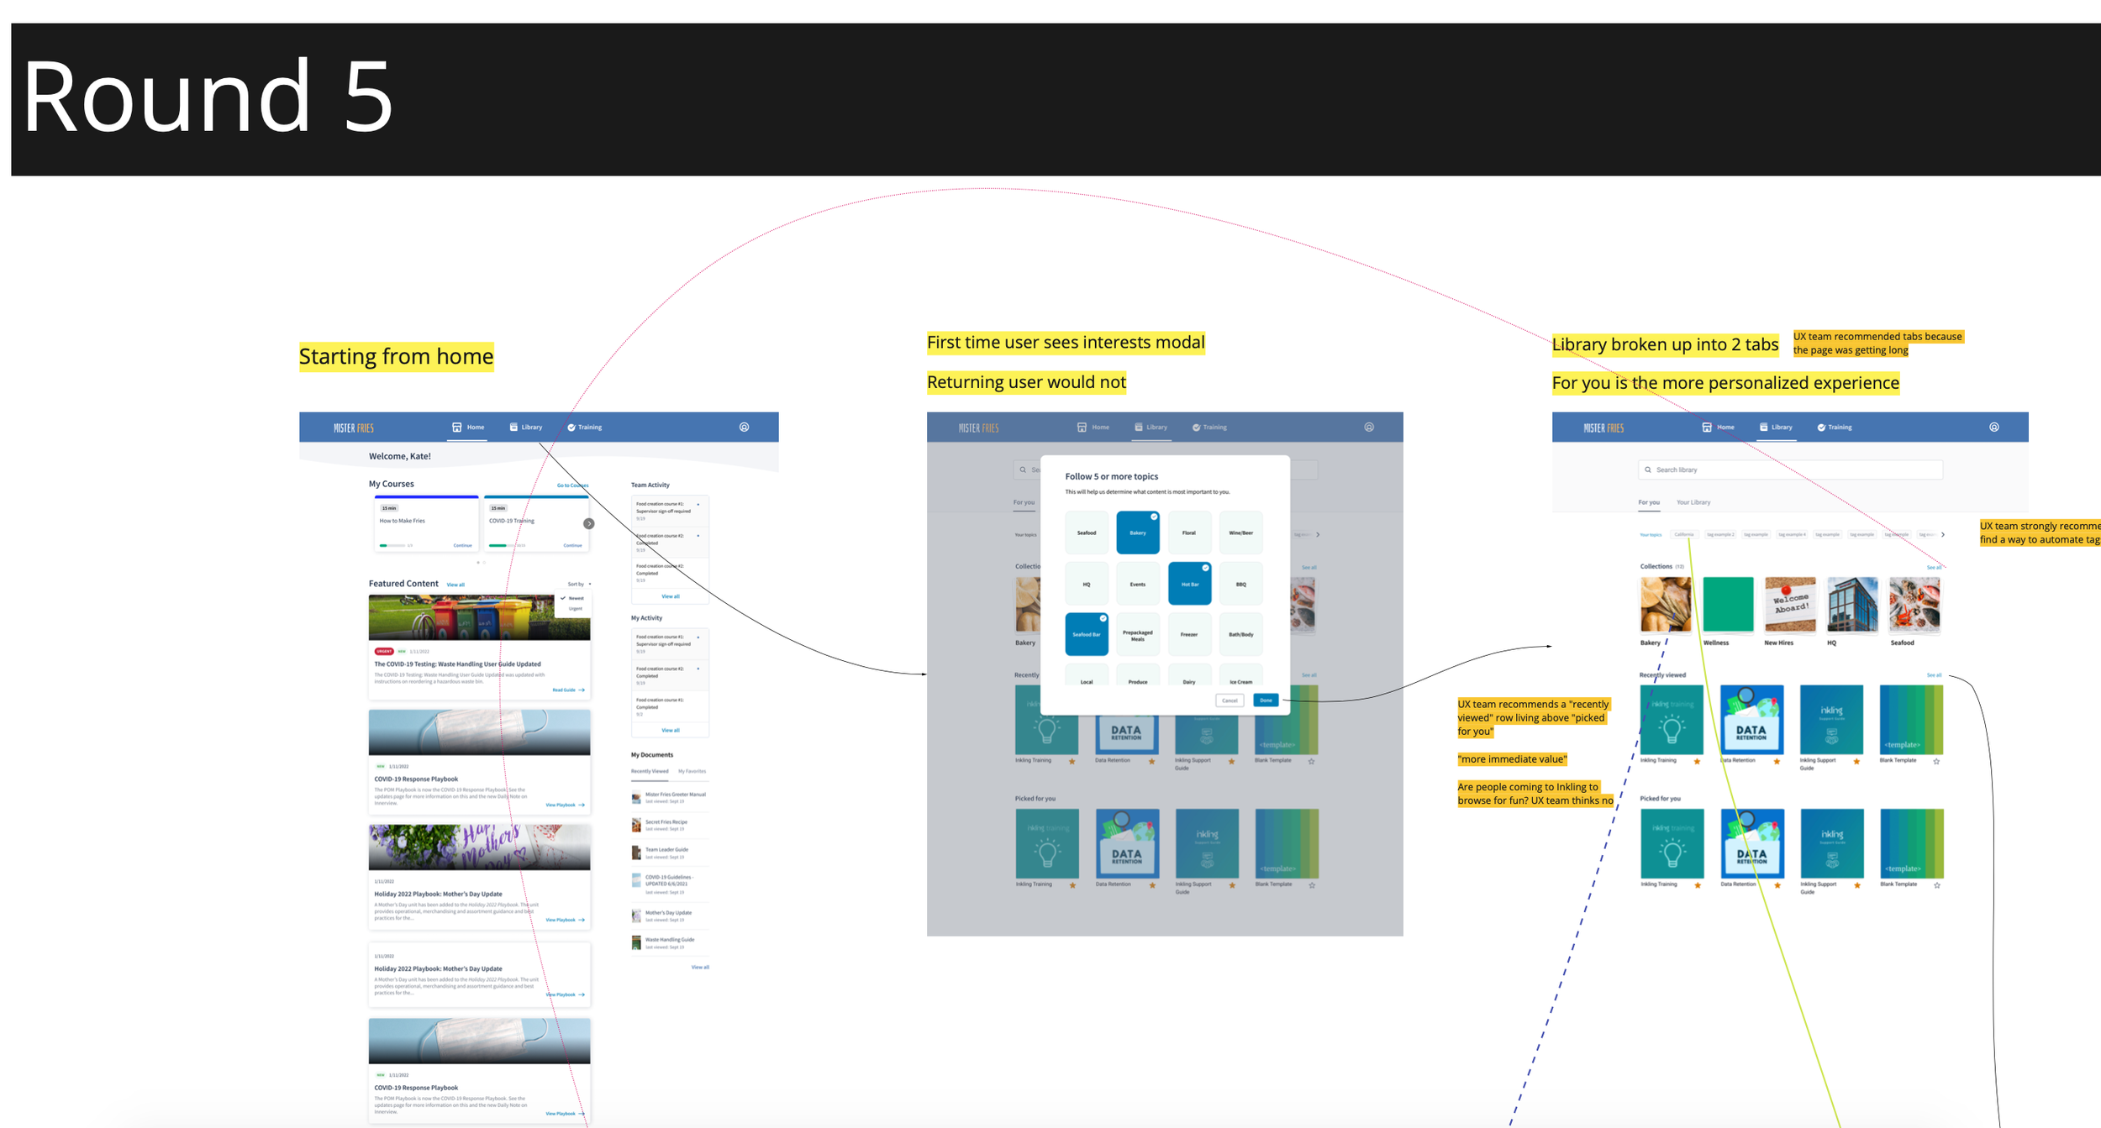
Task: Click next-course arrow in My Courses carousel
Action: click(589, 523)
